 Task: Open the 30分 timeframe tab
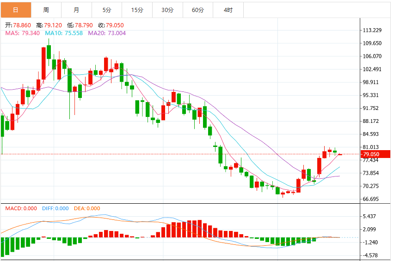[x=167, y=10]
